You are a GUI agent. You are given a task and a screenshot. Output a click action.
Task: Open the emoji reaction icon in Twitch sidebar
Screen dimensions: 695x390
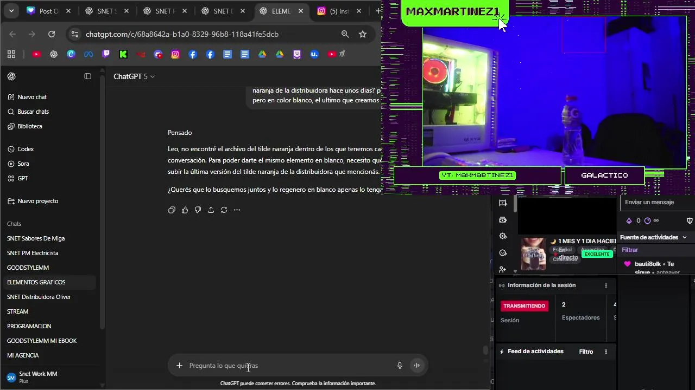click(x=503, y=253)
